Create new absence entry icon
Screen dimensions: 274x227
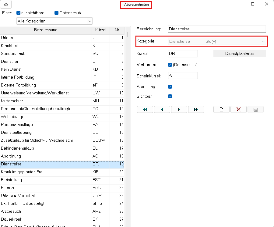[221, 110]
